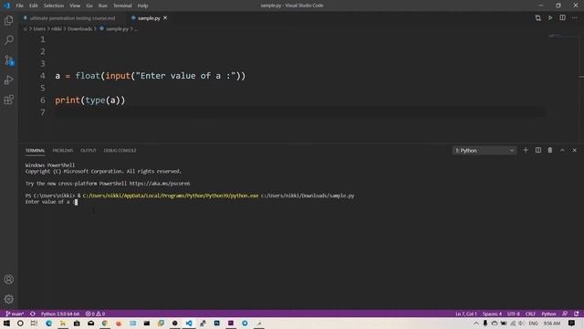Click the 9:56 AM taskbar clock
Viewport: 584px width, 329px height.
[x=551, y=324]
